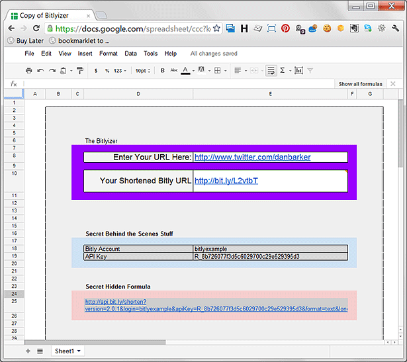
Task: Open the Tools menu
Action: click(x=150, y=54)
